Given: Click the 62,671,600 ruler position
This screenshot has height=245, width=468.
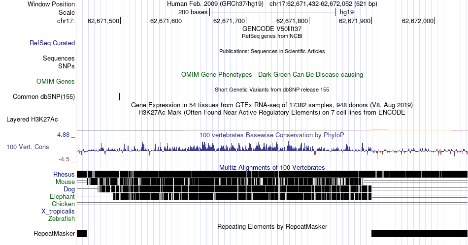Looking at the screenshot, I should click(x=166, y=21).
